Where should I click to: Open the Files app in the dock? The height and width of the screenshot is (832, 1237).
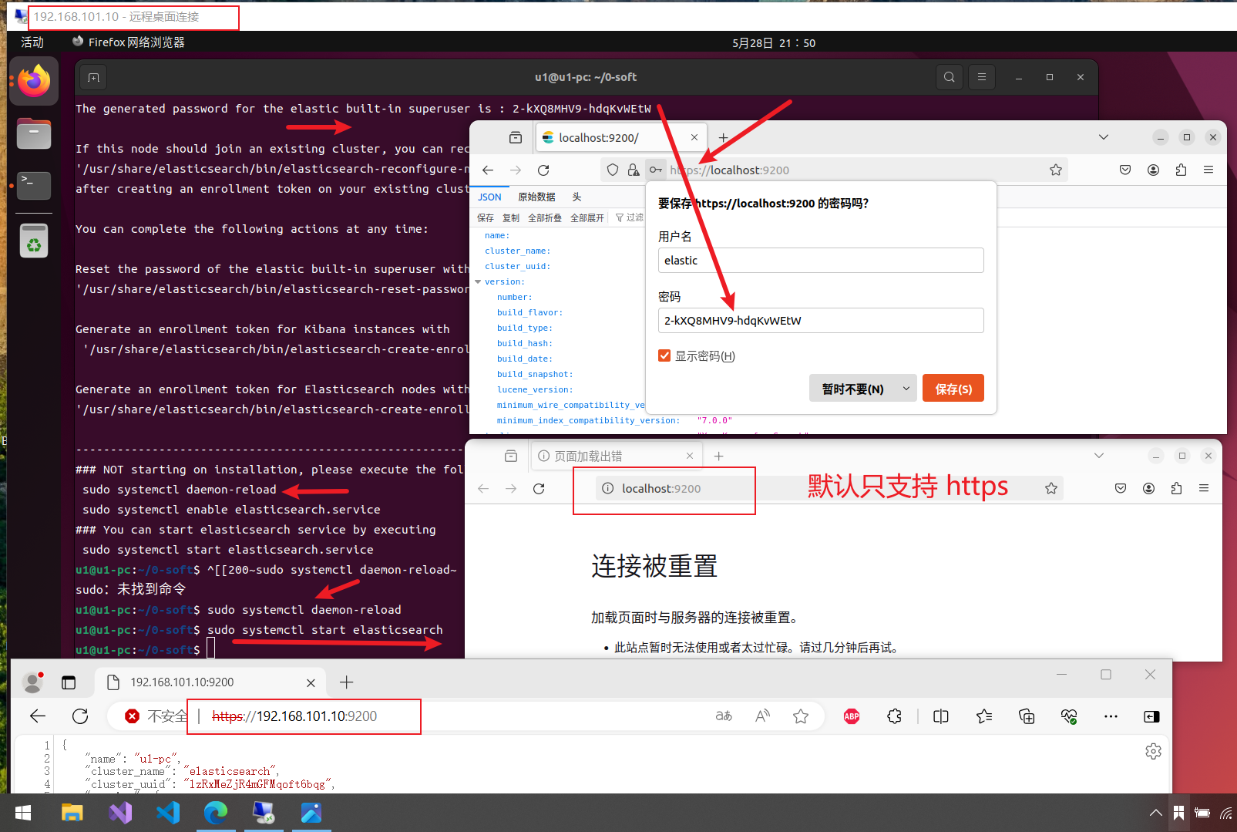[x=34, y=134]
